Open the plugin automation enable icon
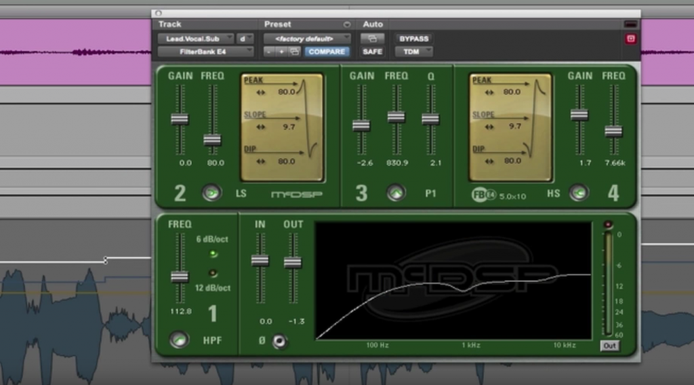The image size is (694, 385). 372,39
